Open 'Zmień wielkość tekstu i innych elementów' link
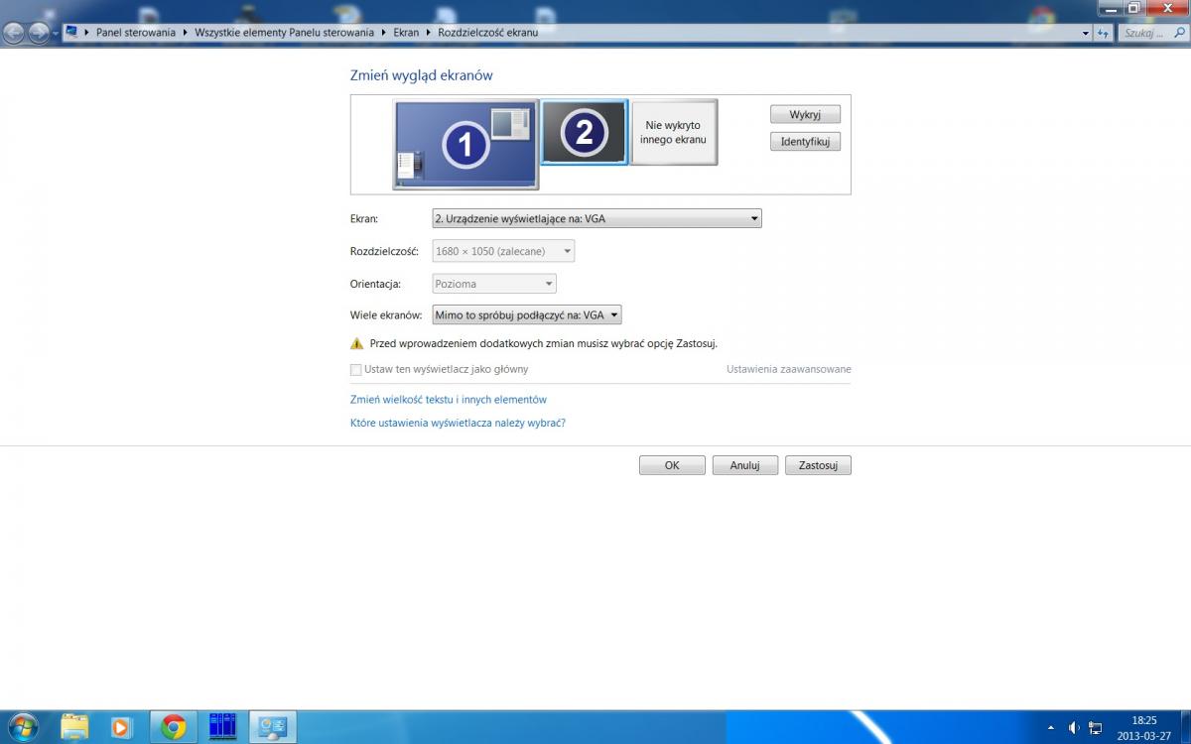The image size is (1191, 744). [x=449, y=400]
